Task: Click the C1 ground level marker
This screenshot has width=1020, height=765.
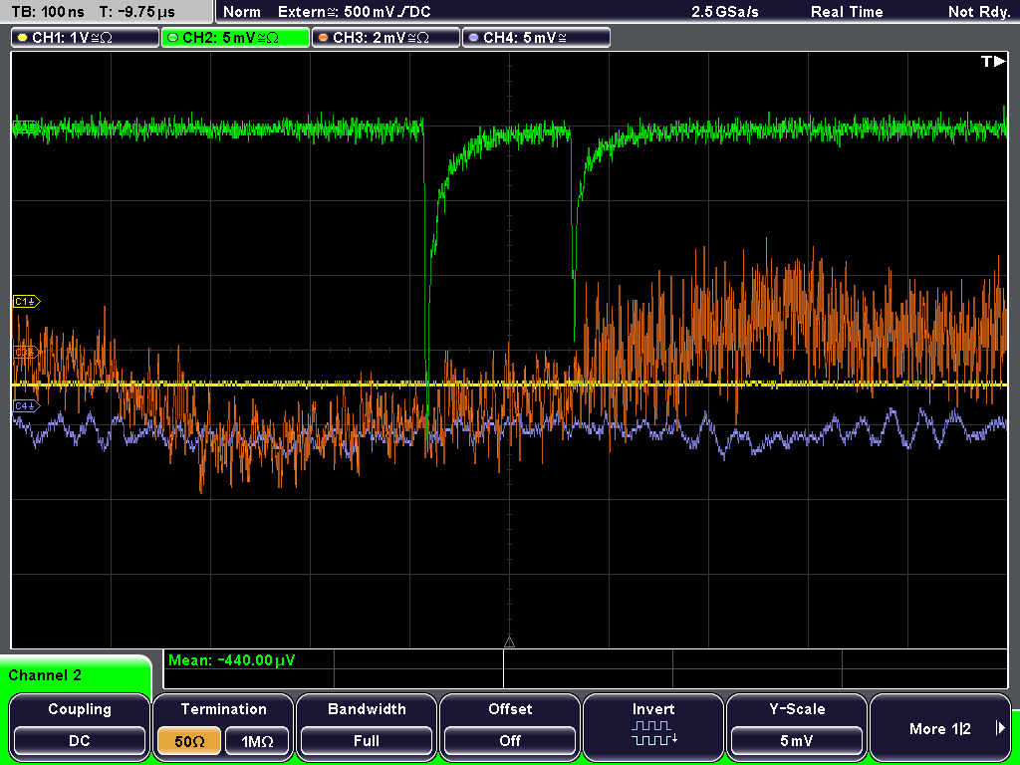Action: pyautogui.click(x=26, y=301)
